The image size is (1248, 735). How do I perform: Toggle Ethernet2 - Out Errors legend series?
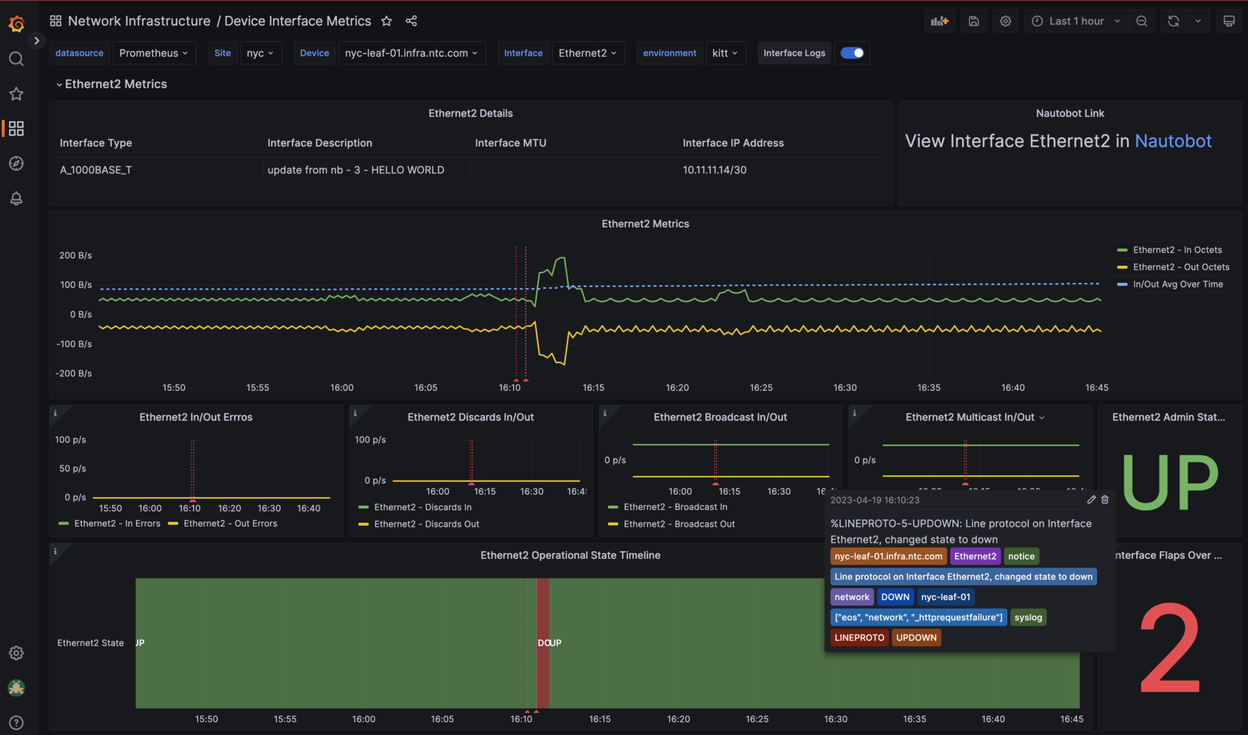click(x=230, y=523)
